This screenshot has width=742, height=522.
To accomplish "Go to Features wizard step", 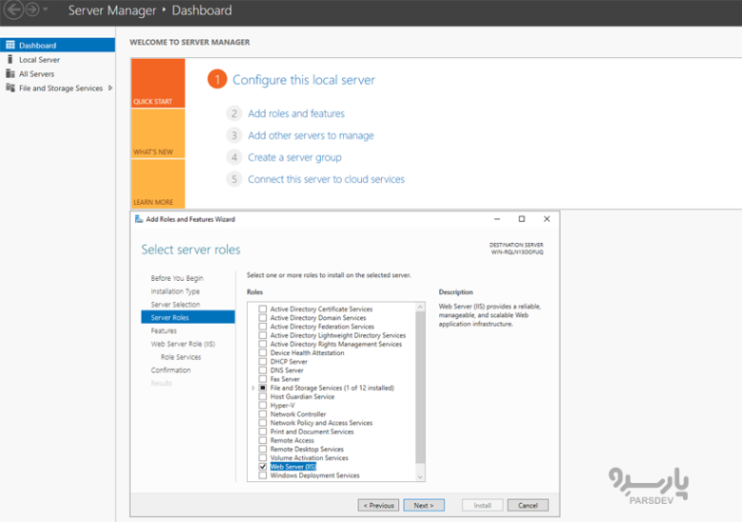I will 163,330.
